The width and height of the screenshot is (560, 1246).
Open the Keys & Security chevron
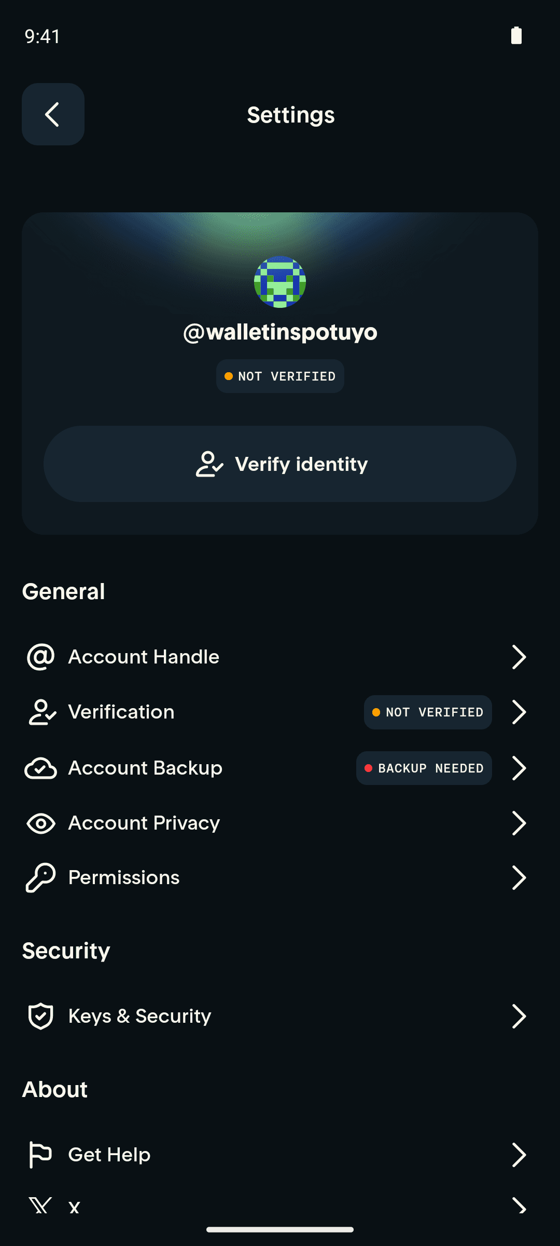519,1016
